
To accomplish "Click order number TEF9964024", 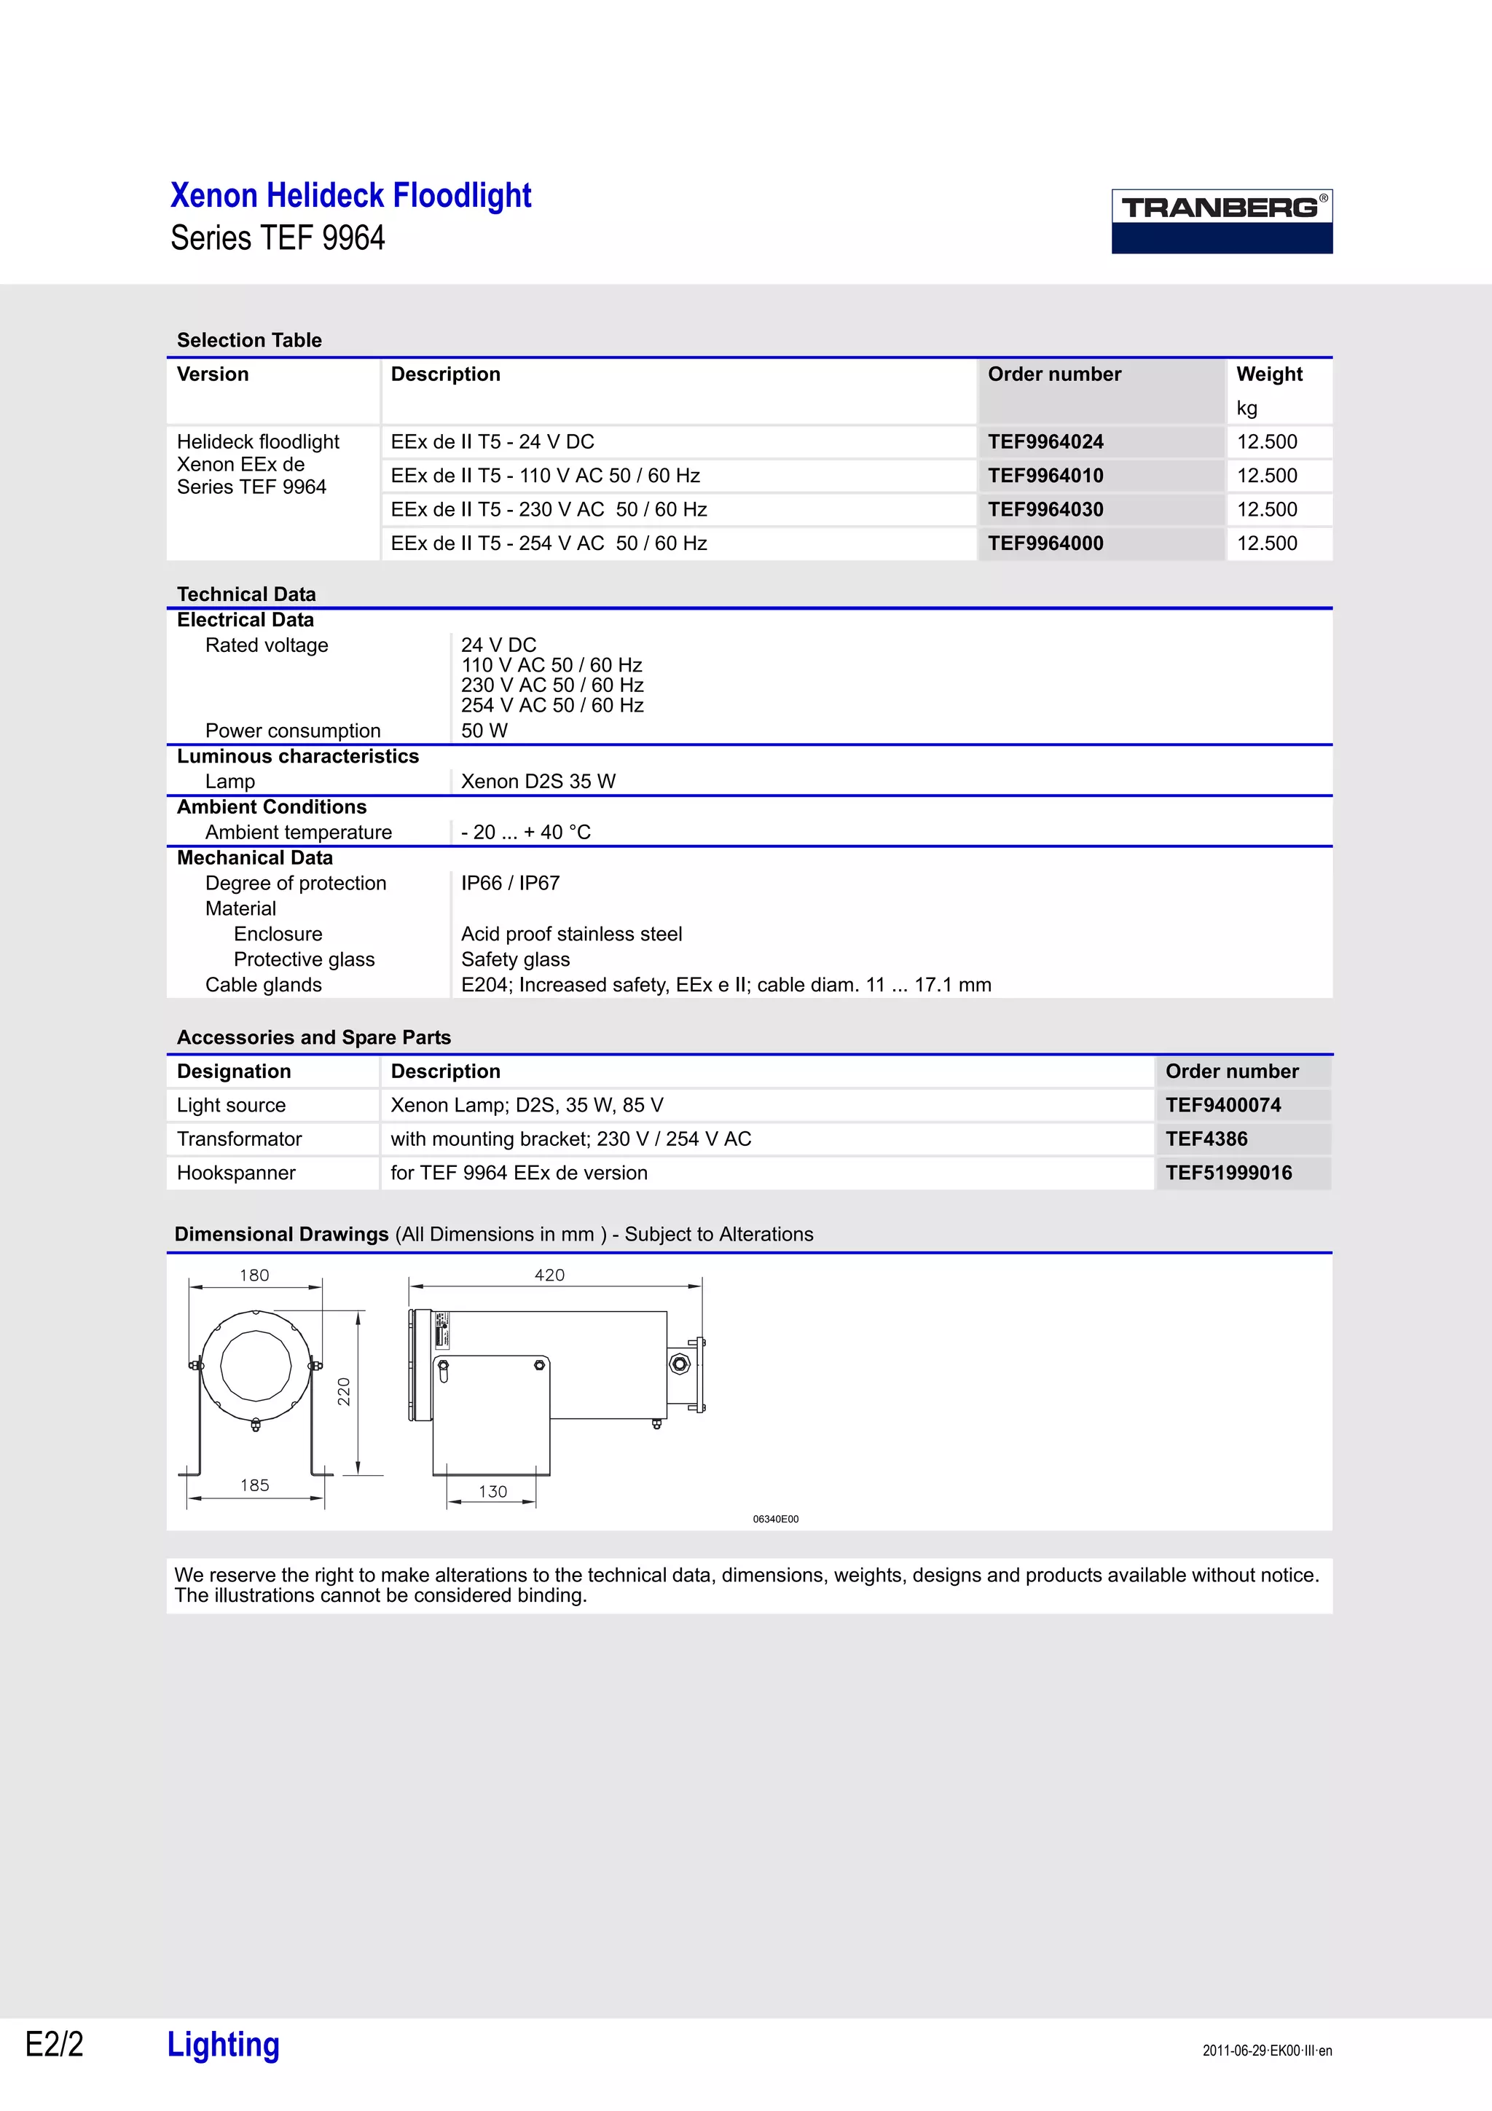I will [x=1045, y=441].
